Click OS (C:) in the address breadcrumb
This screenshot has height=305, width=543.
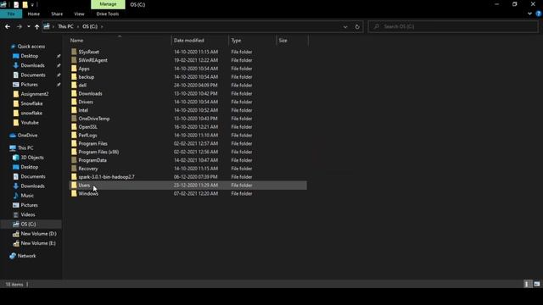point(90,26)
